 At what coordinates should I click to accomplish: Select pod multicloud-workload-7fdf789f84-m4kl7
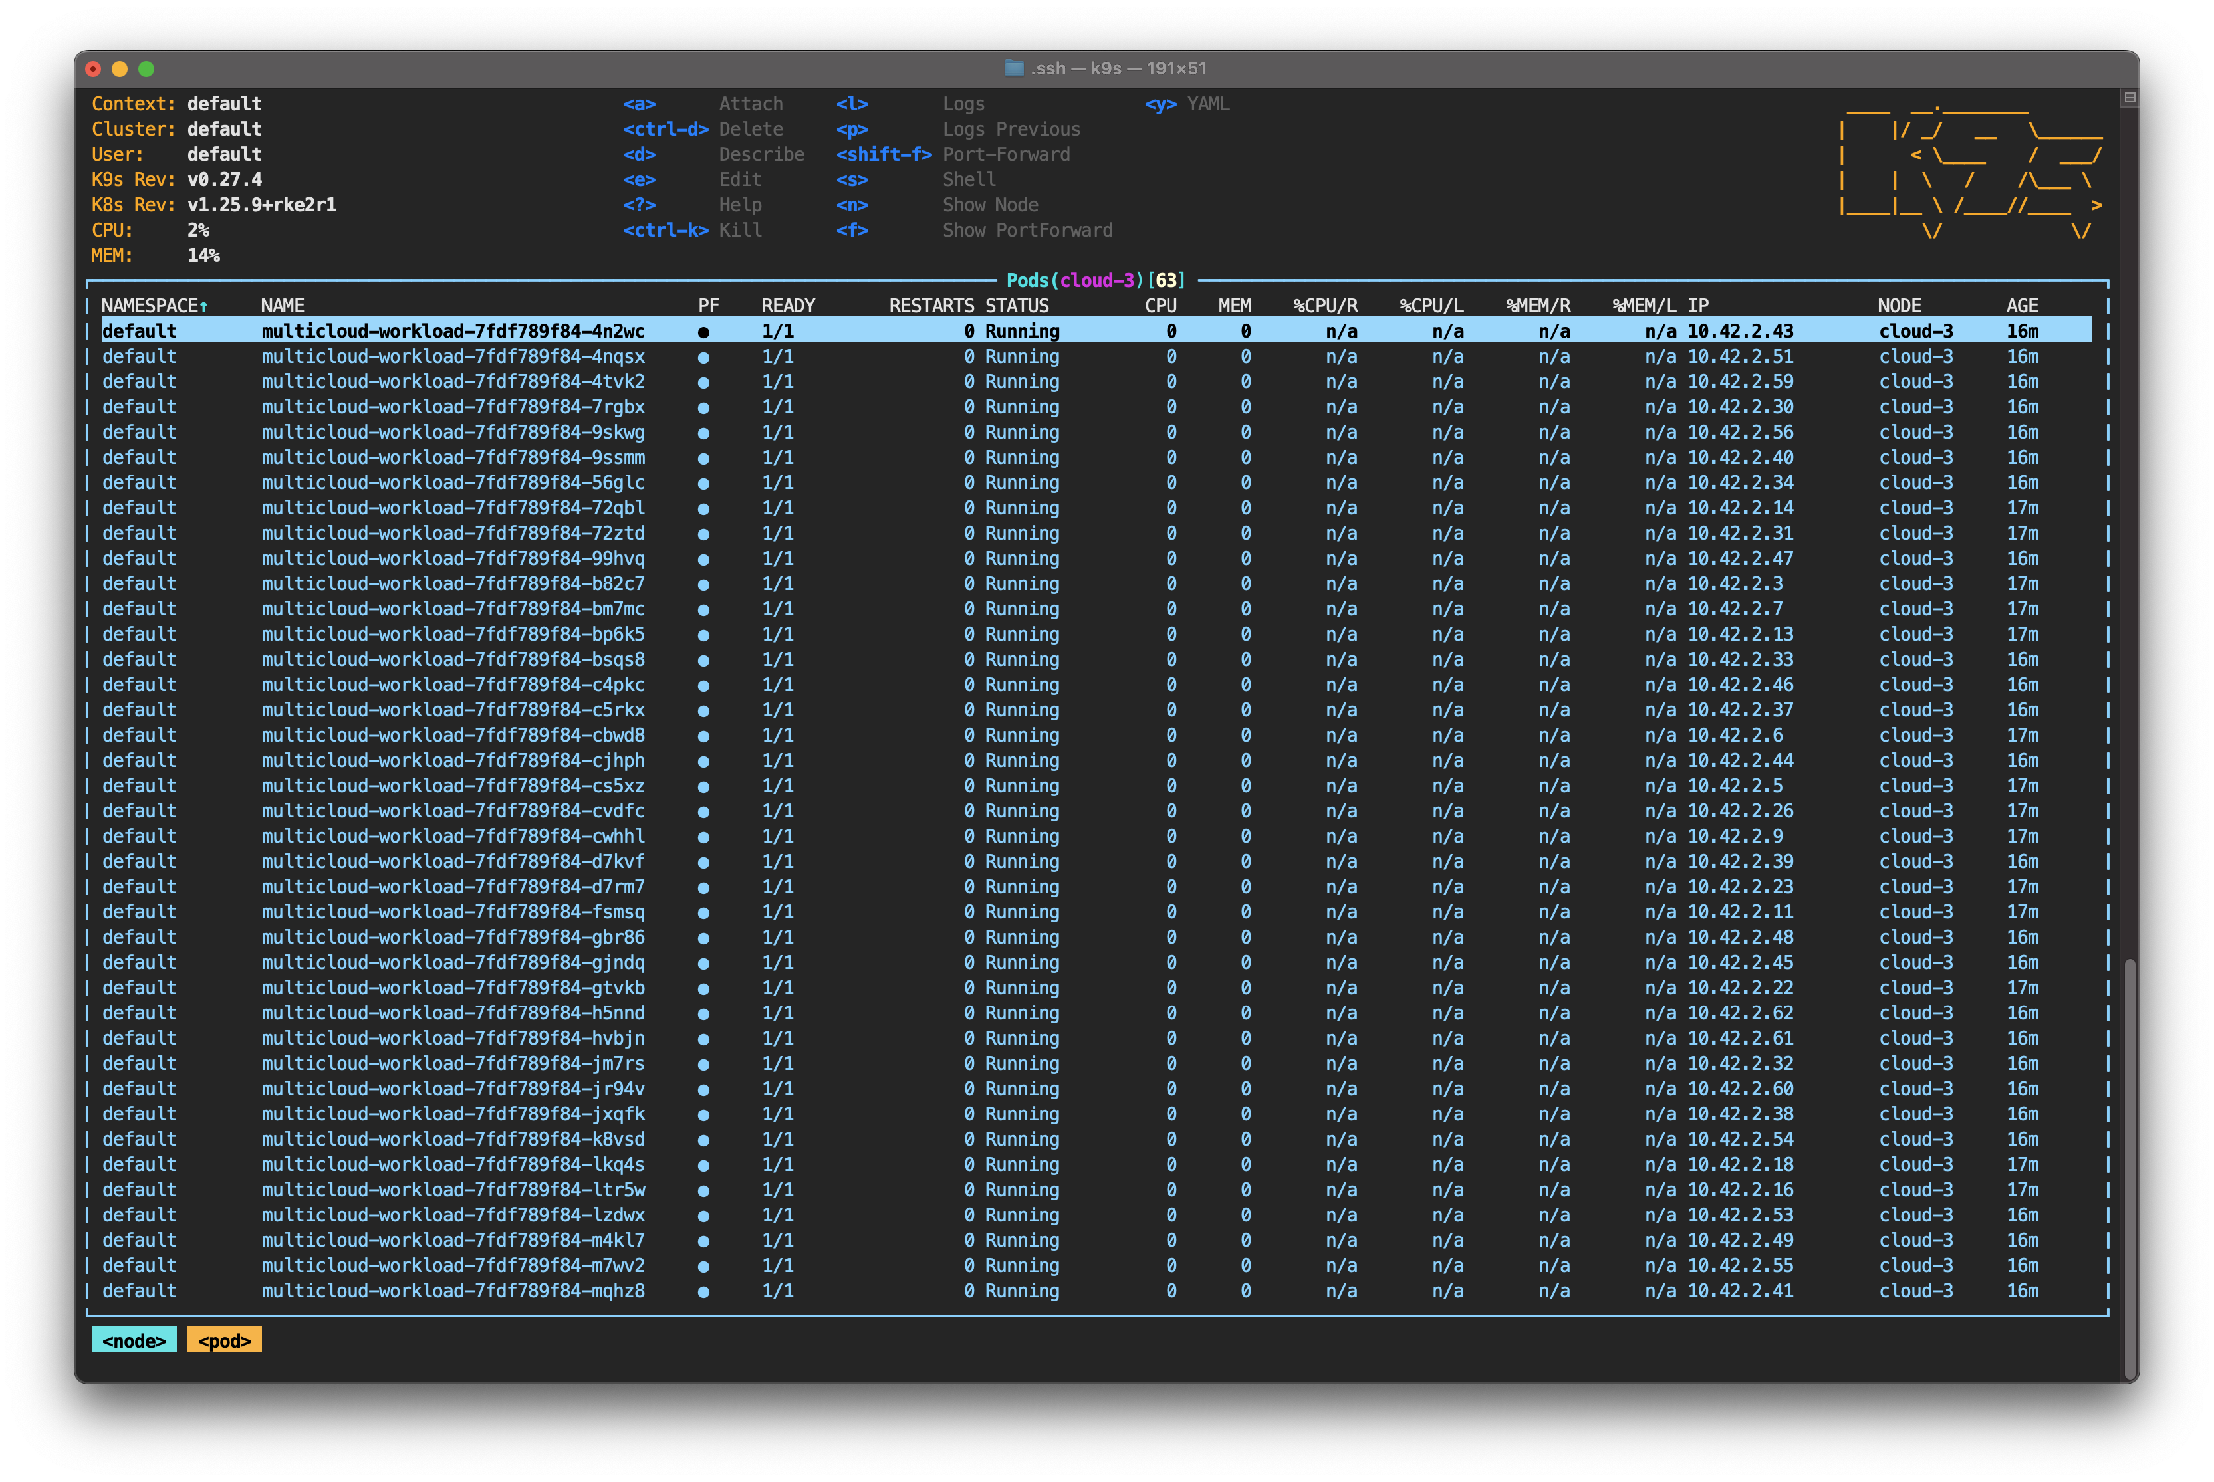(x=1096, y=1240)
